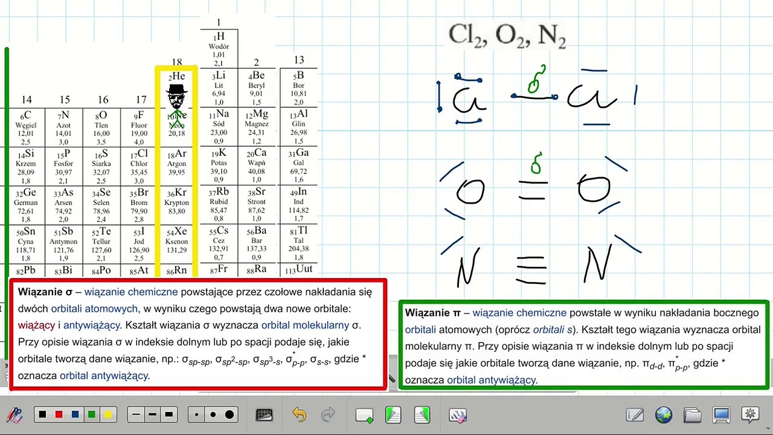Click the Fluorine 'Fluor' cell
This screenshot has height=435, width=773.
(139, 127)
